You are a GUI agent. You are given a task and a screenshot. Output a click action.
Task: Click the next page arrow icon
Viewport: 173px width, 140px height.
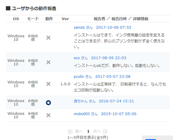coord(105,131)
